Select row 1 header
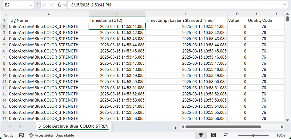This screenshot has width=291, height=139. [4, 20]
